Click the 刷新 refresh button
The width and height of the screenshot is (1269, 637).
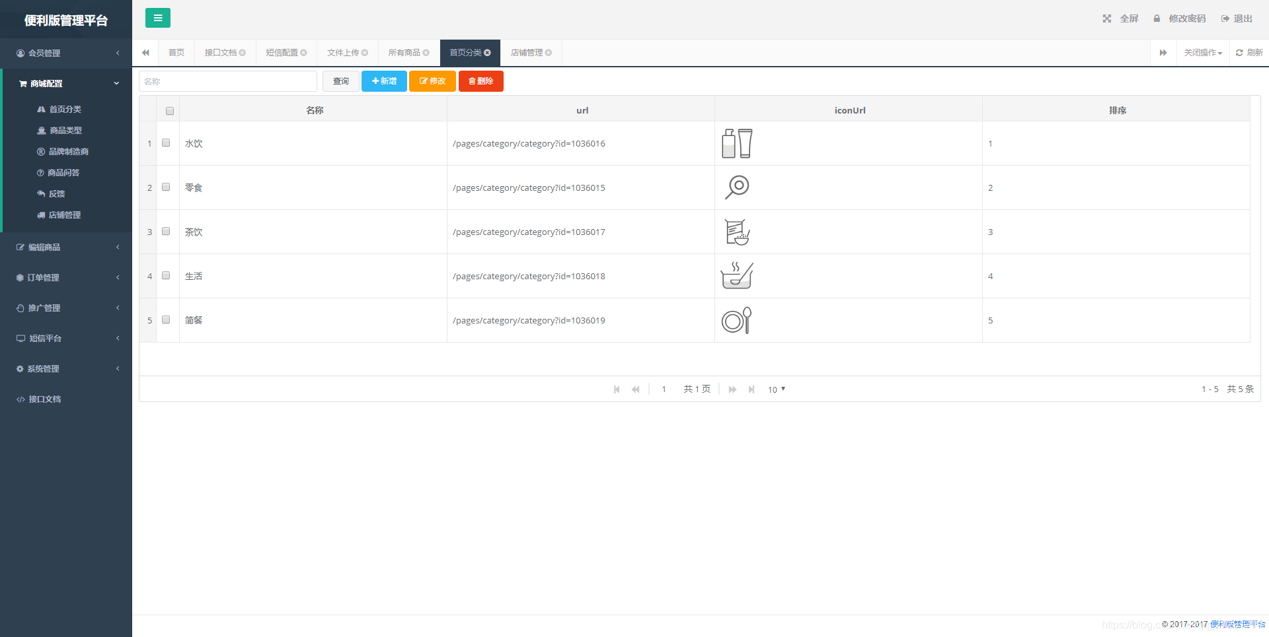pos(1249,53)
